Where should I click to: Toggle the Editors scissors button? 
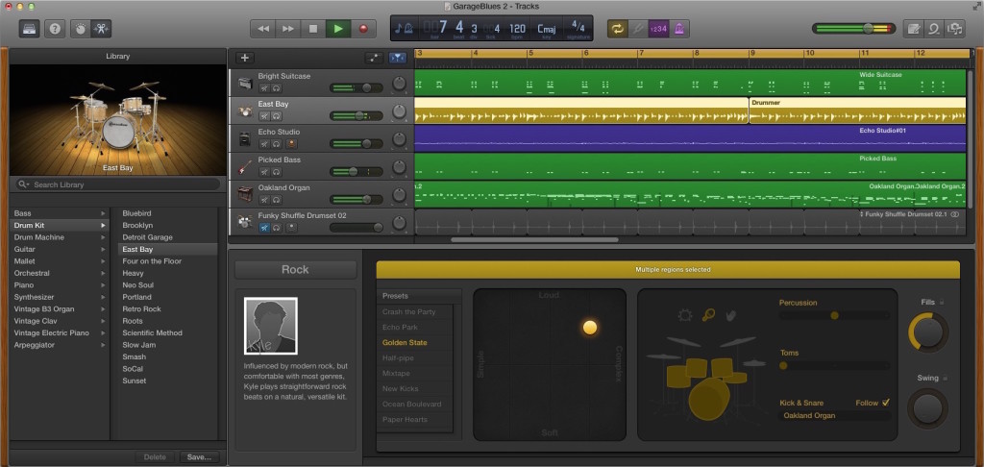click(x=100, y=28)
